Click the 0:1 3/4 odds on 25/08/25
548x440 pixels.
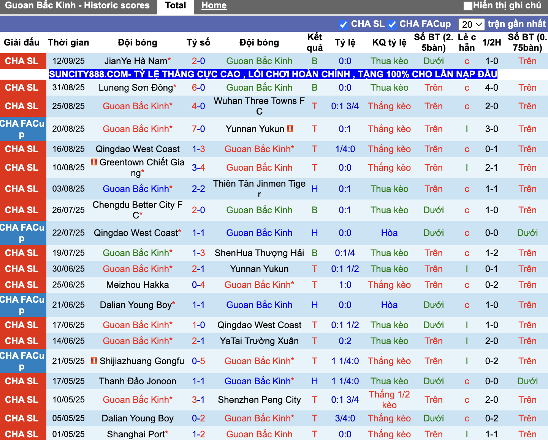(345, 106)
